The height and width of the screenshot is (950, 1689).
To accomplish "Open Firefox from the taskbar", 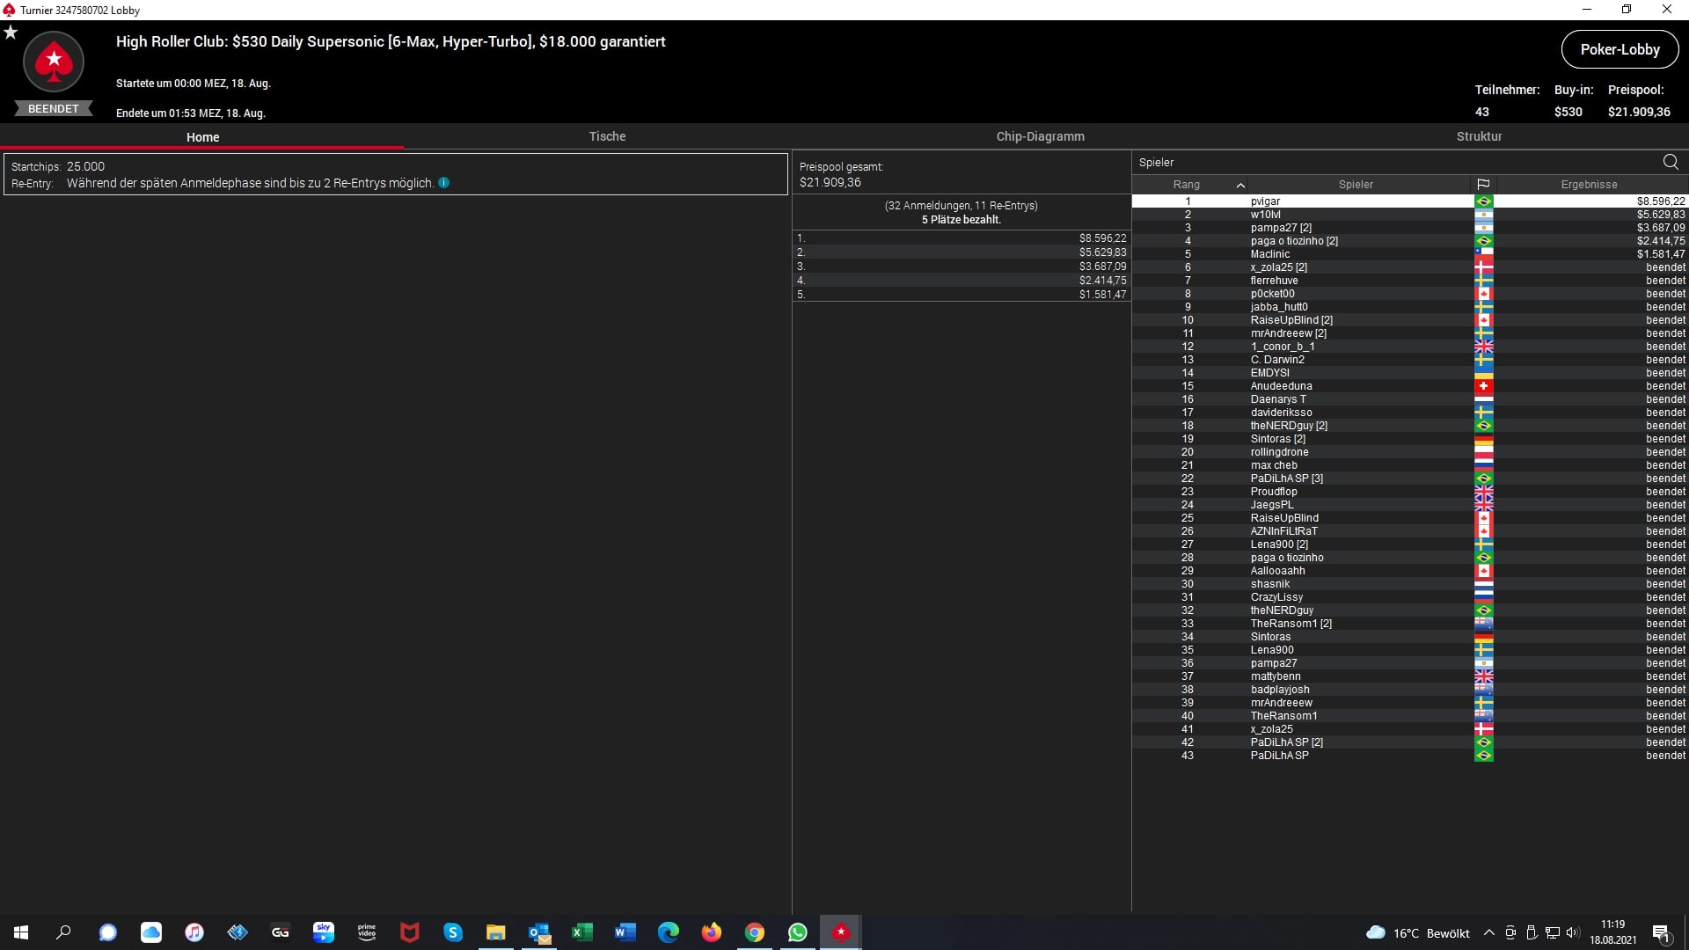I will (x=712, y=932).
